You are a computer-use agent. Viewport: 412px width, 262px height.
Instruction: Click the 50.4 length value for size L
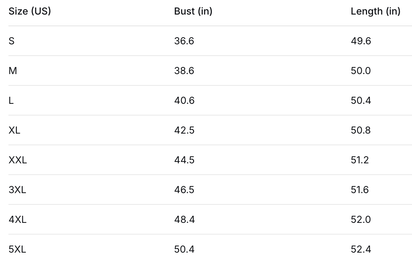(360, 101)
